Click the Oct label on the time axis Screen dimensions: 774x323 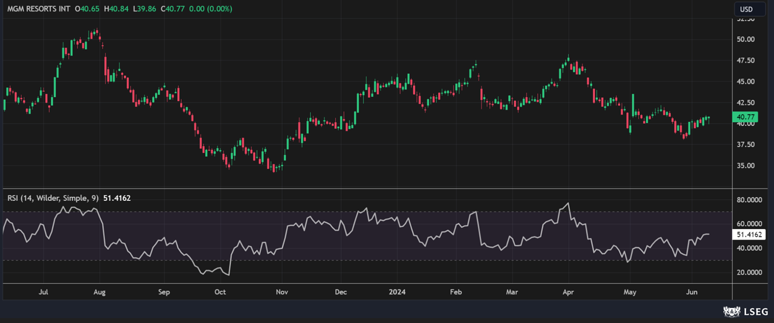click(220, 292)
